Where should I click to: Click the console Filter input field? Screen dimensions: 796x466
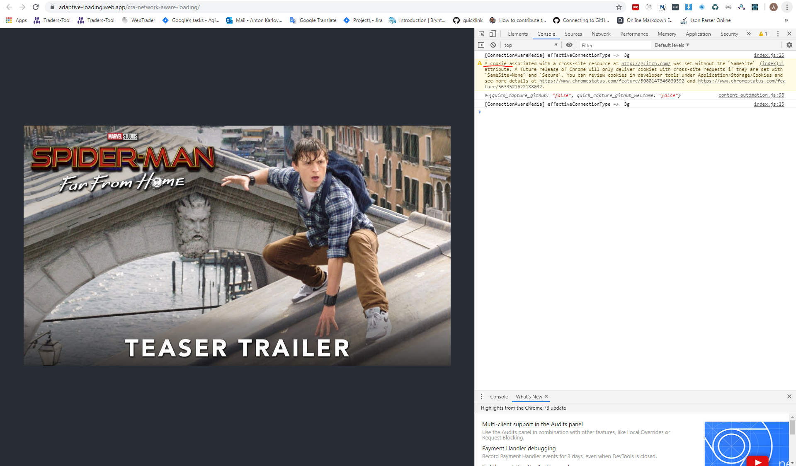click(614, 45)
